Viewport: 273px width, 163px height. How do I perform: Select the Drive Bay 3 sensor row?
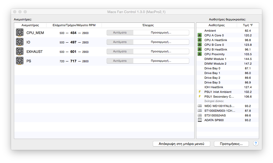[x=228, y=82]
